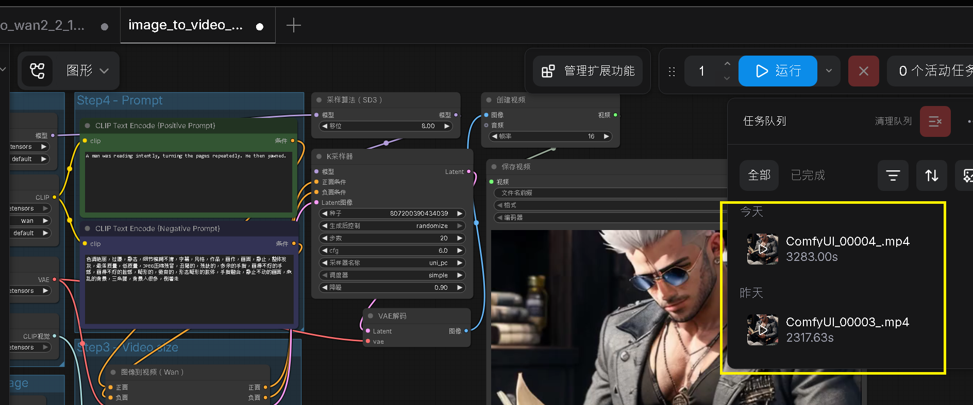Collapse the CLIP Text Encode Negative Prompt node
The height and width of the screenshot is (405, 973).
[88, 228]
